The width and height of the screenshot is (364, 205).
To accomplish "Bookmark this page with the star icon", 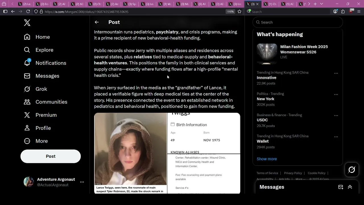I will point(239,12).
